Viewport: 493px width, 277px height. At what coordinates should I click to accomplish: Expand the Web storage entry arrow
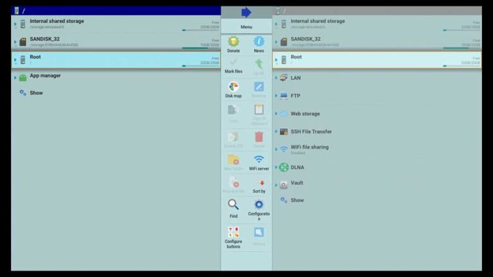coord(276,113)
